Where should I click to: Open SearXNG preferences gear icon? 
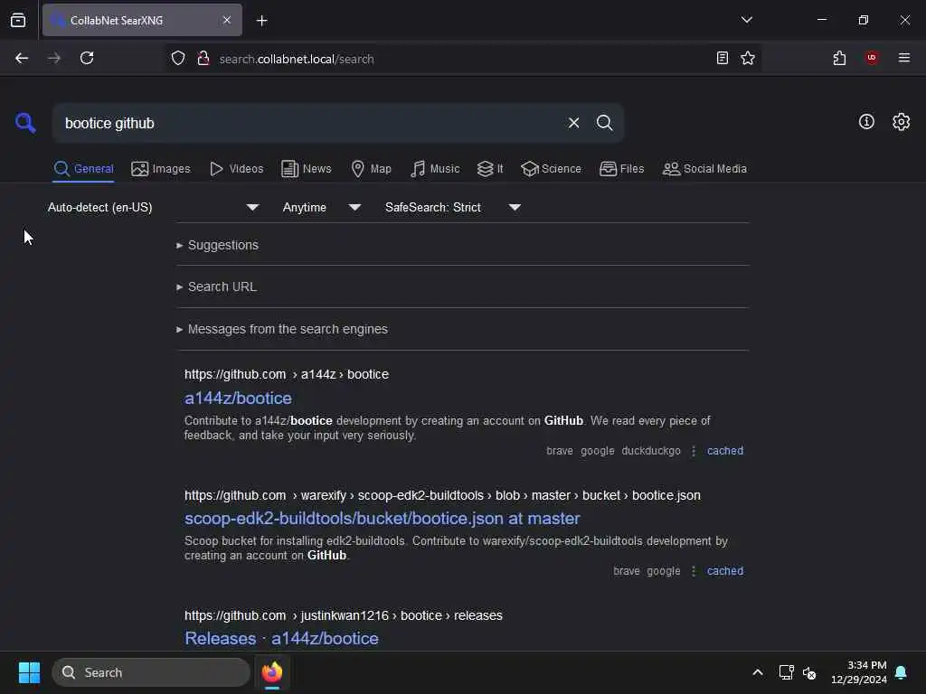pyautogui.click(x=901, y=122)
